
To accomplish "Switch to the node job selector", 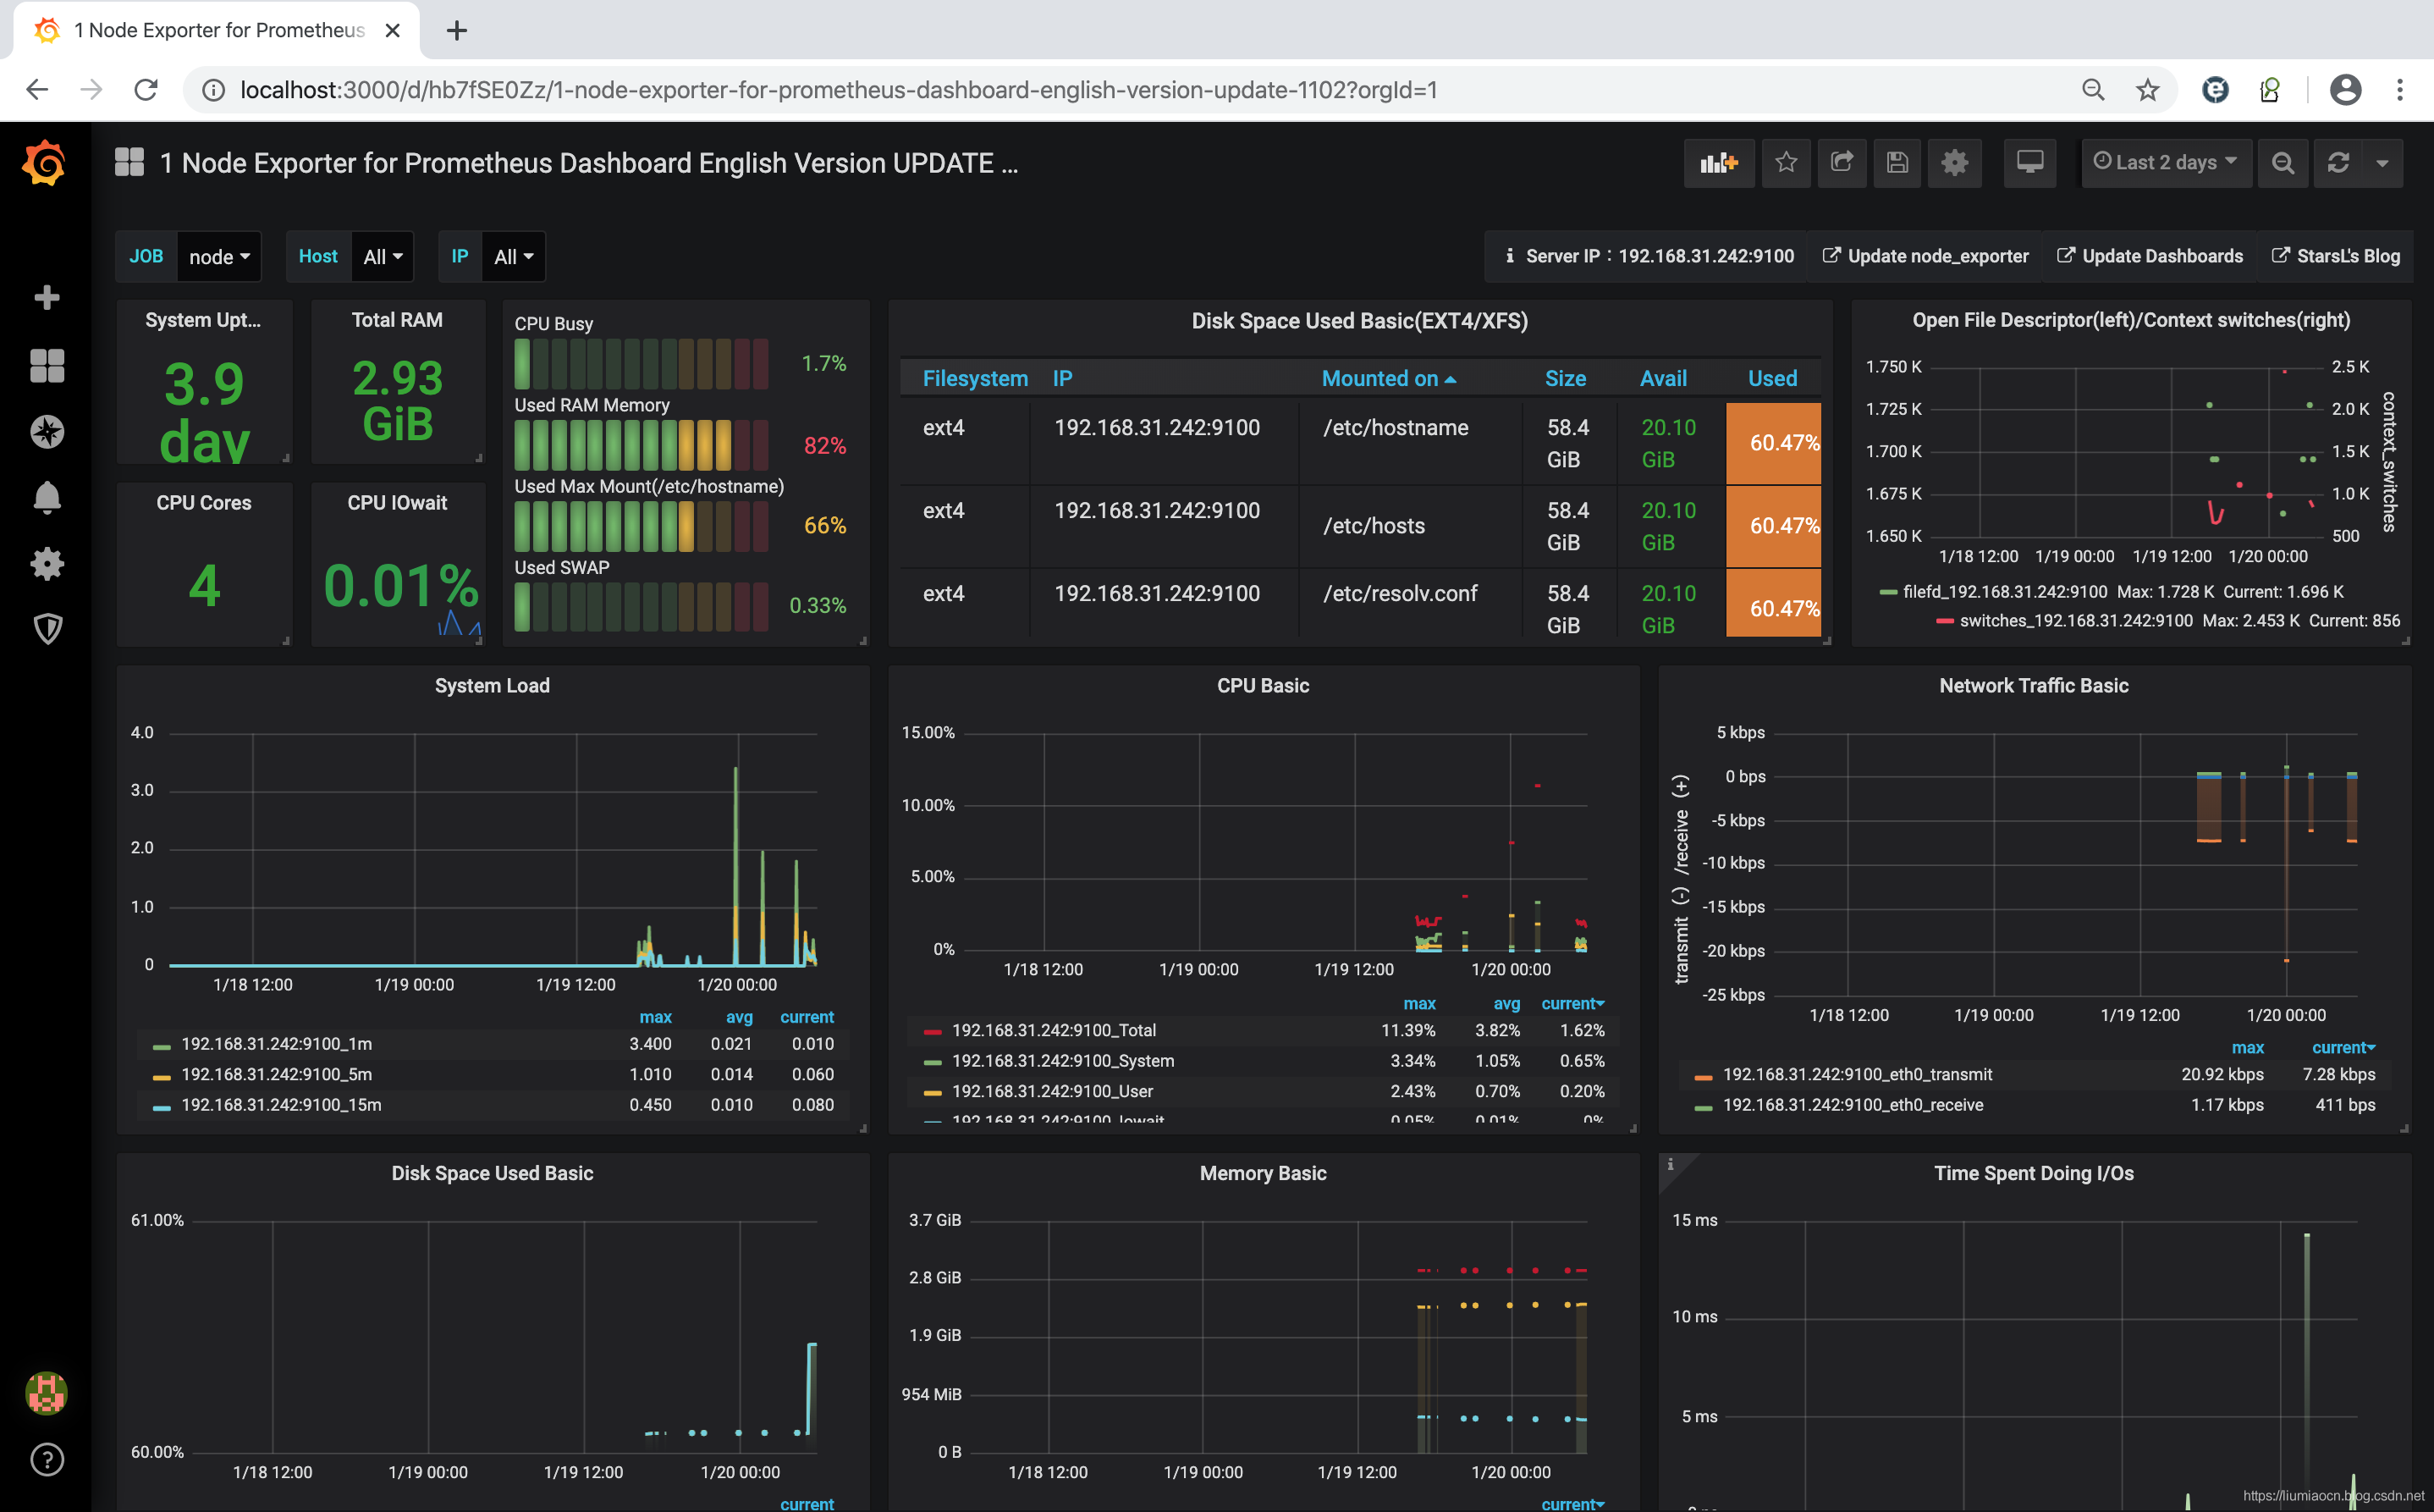I will point(218,256).
